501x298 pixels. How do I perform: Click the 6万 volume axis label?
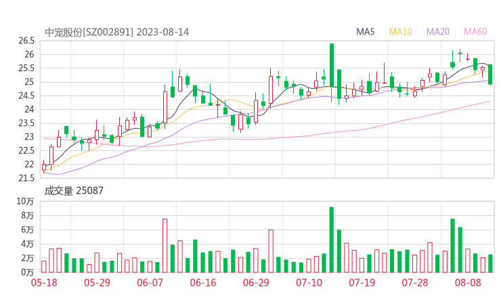[28, 230]
